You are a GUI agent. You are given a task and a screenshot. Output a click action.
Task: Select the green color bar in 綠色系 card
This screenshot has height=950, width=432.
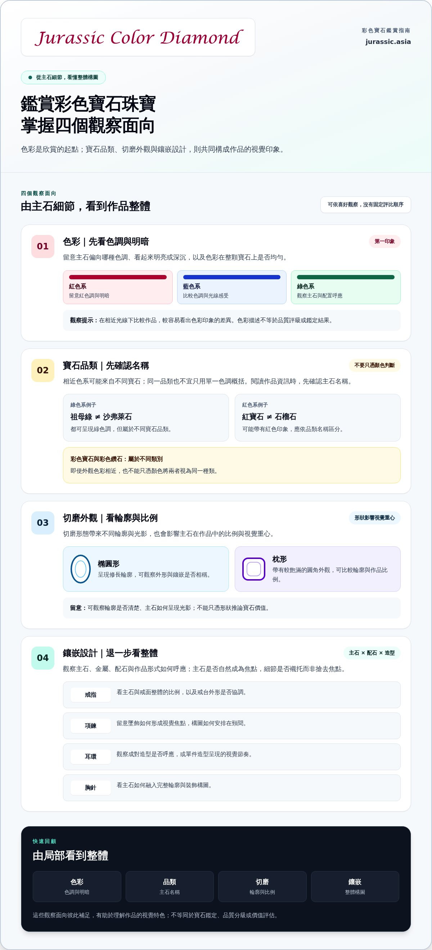point(346,277)
